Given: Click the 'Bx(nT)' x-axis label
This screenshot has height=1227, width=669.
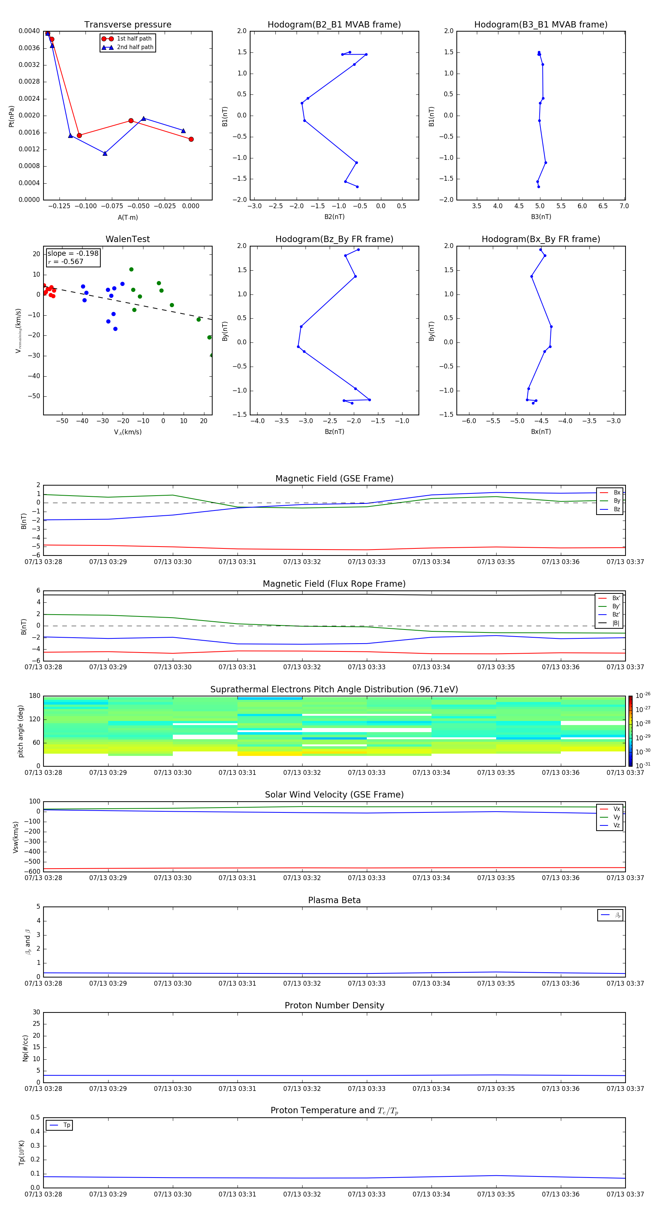Looking at the screenshot, I should (x=541, y=432).
